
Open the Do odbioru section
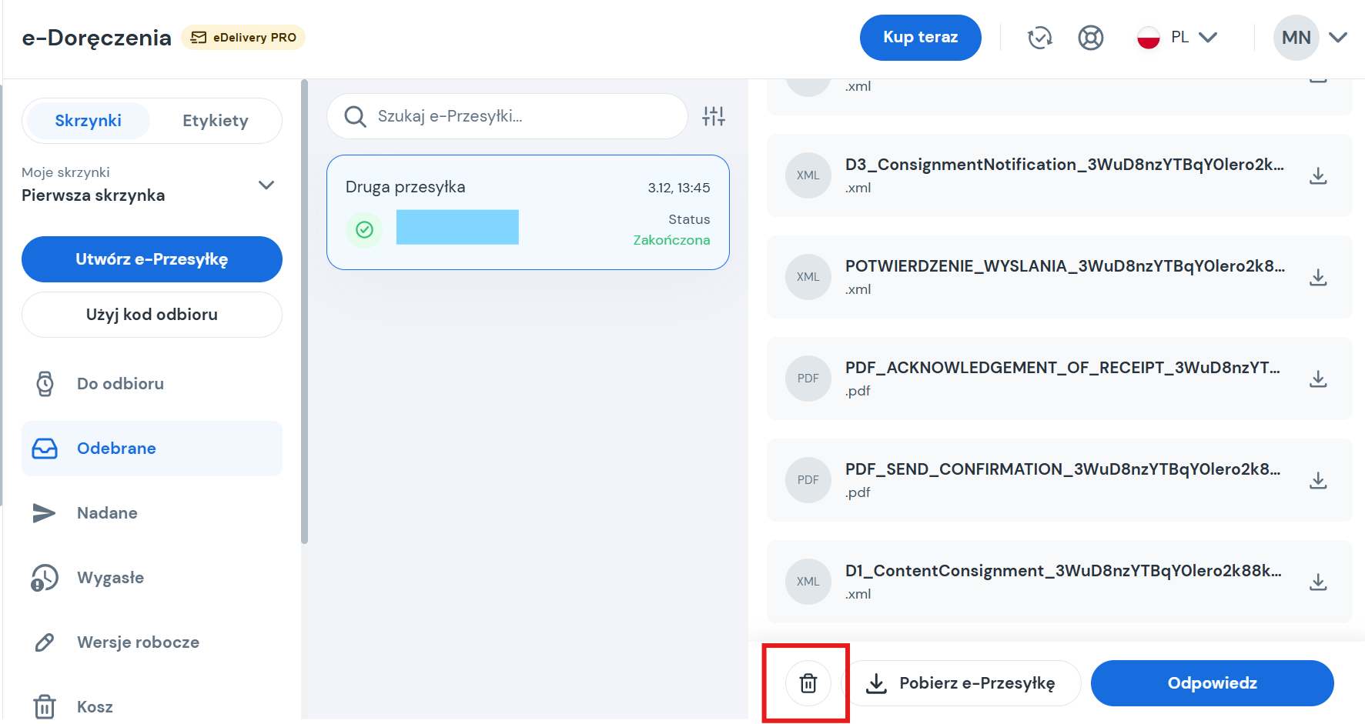[119, 383]
